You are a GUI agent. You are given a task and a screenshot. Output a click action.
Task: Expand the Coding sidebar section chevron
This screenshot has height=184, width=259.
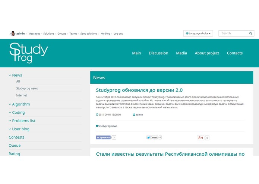pos(10,112)
